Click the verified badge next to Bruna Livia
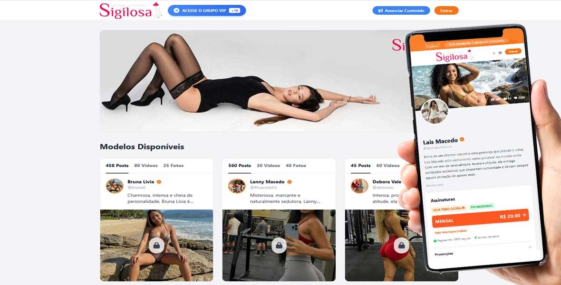Image resolution: width=561 pixels, height=285 pixels. [159, 181]
